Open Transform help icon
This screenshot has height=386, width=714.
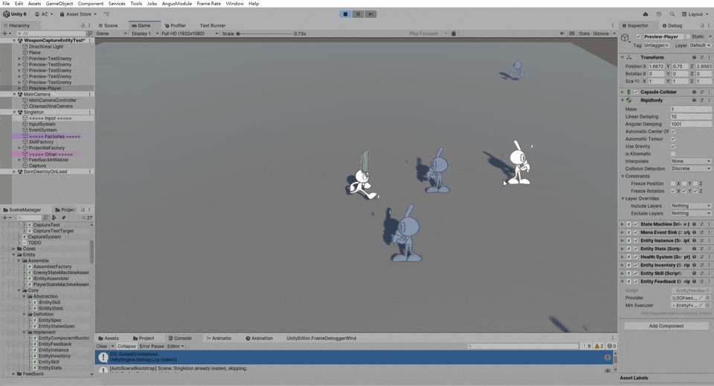click(x=694, y=57)
